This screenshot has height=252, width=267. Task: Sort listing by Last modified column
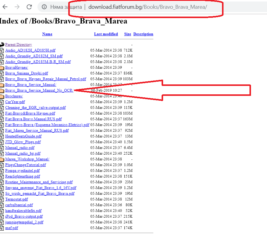(x=106, y=34)
